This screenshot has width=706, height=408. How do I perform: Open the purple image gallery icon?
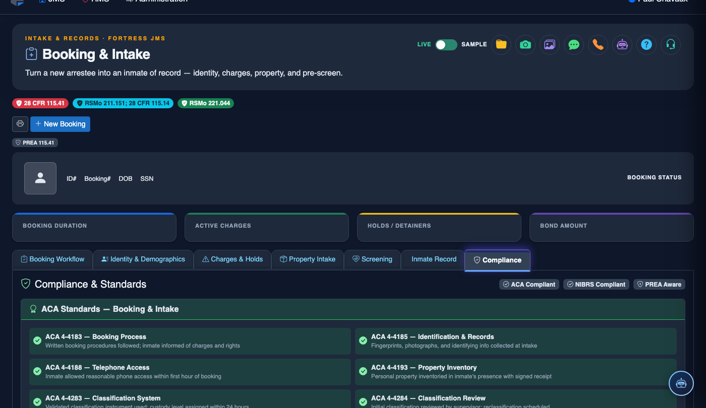click(550, 44)
